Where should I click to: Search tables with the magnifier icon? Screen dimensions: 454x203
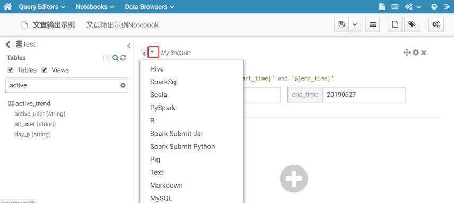pyautogui.click(x=115, y=58)
